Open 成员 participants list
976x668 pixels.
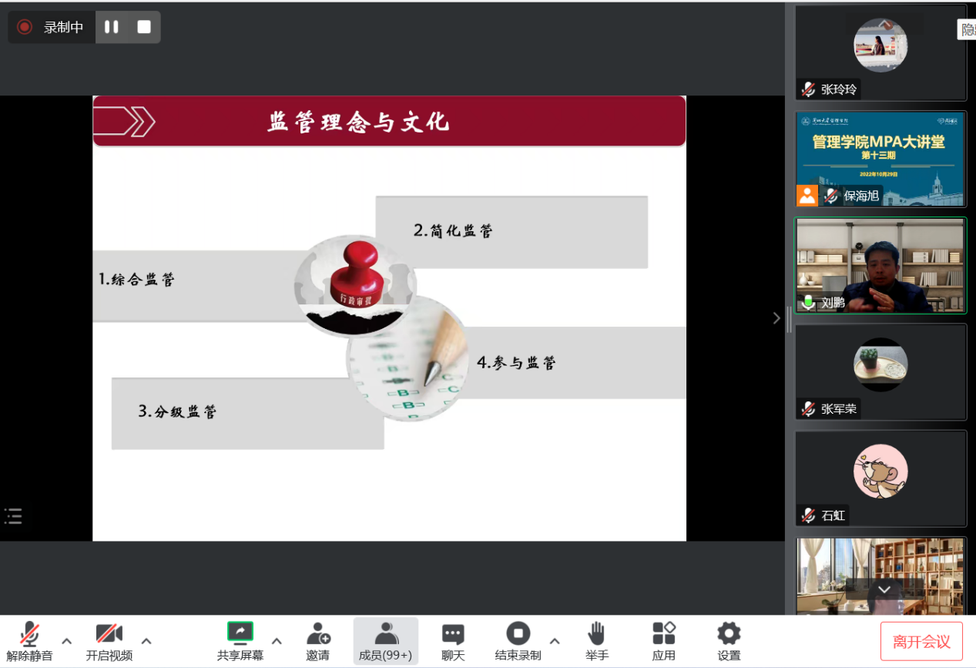tap(385, 641)
